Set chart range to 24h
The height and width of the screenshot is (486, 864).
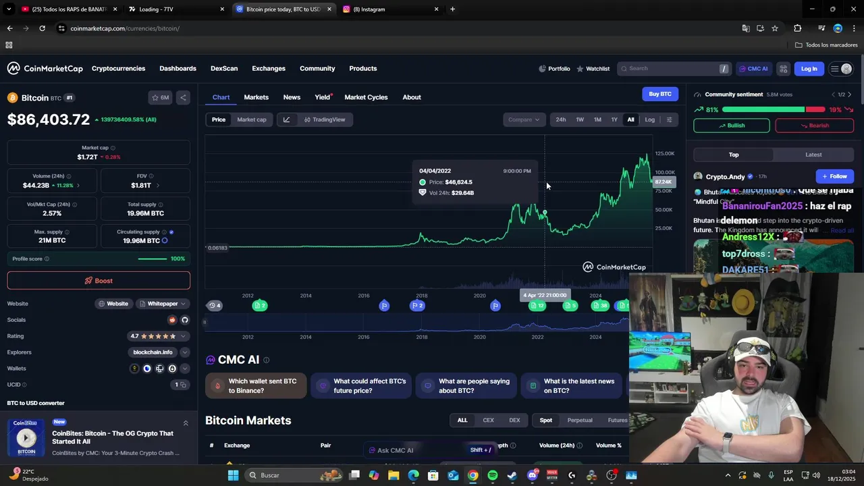click(561, 119)
